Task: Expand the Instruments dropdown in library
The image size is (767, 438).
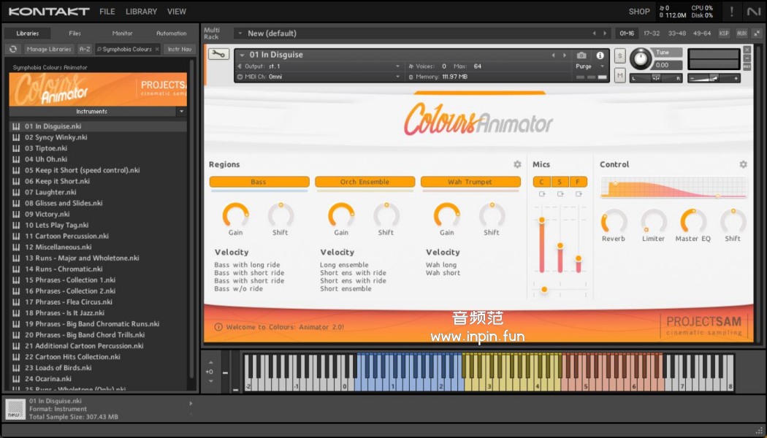Action: pyautogui.click(x=181, y=112)
